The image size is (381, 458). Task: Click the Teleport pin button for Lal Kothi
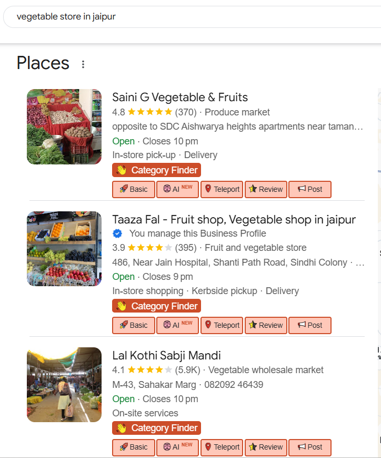pos(222,447)
